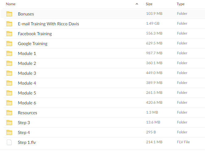
Task: Select the Step 1.flv file name
Action: pyautogui.click(x=27, y=142)
